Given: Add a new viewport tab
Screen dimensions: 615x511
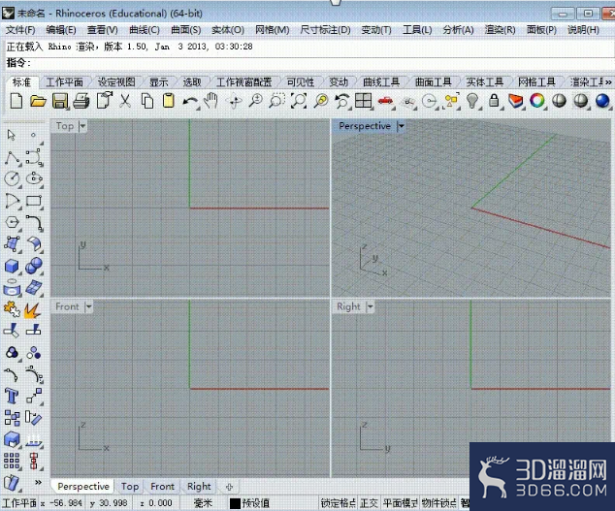Looking at the screenshot, I should point(230,487).
